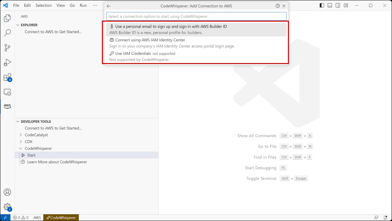Viewport: 392px width, 221px height.
Task: Open the Manage gear icon
Action: tap(7, 207)
